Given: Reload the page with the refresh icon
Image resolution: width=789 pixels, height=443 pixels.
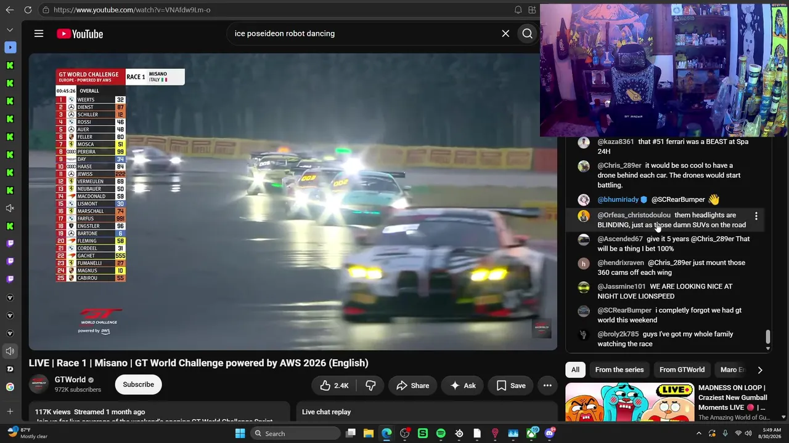Looking at the screenshot, I should click(28, 10).
